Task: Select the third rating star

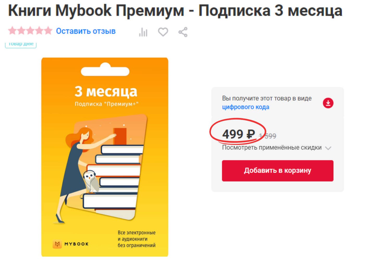Action: (x=30, y=31)
